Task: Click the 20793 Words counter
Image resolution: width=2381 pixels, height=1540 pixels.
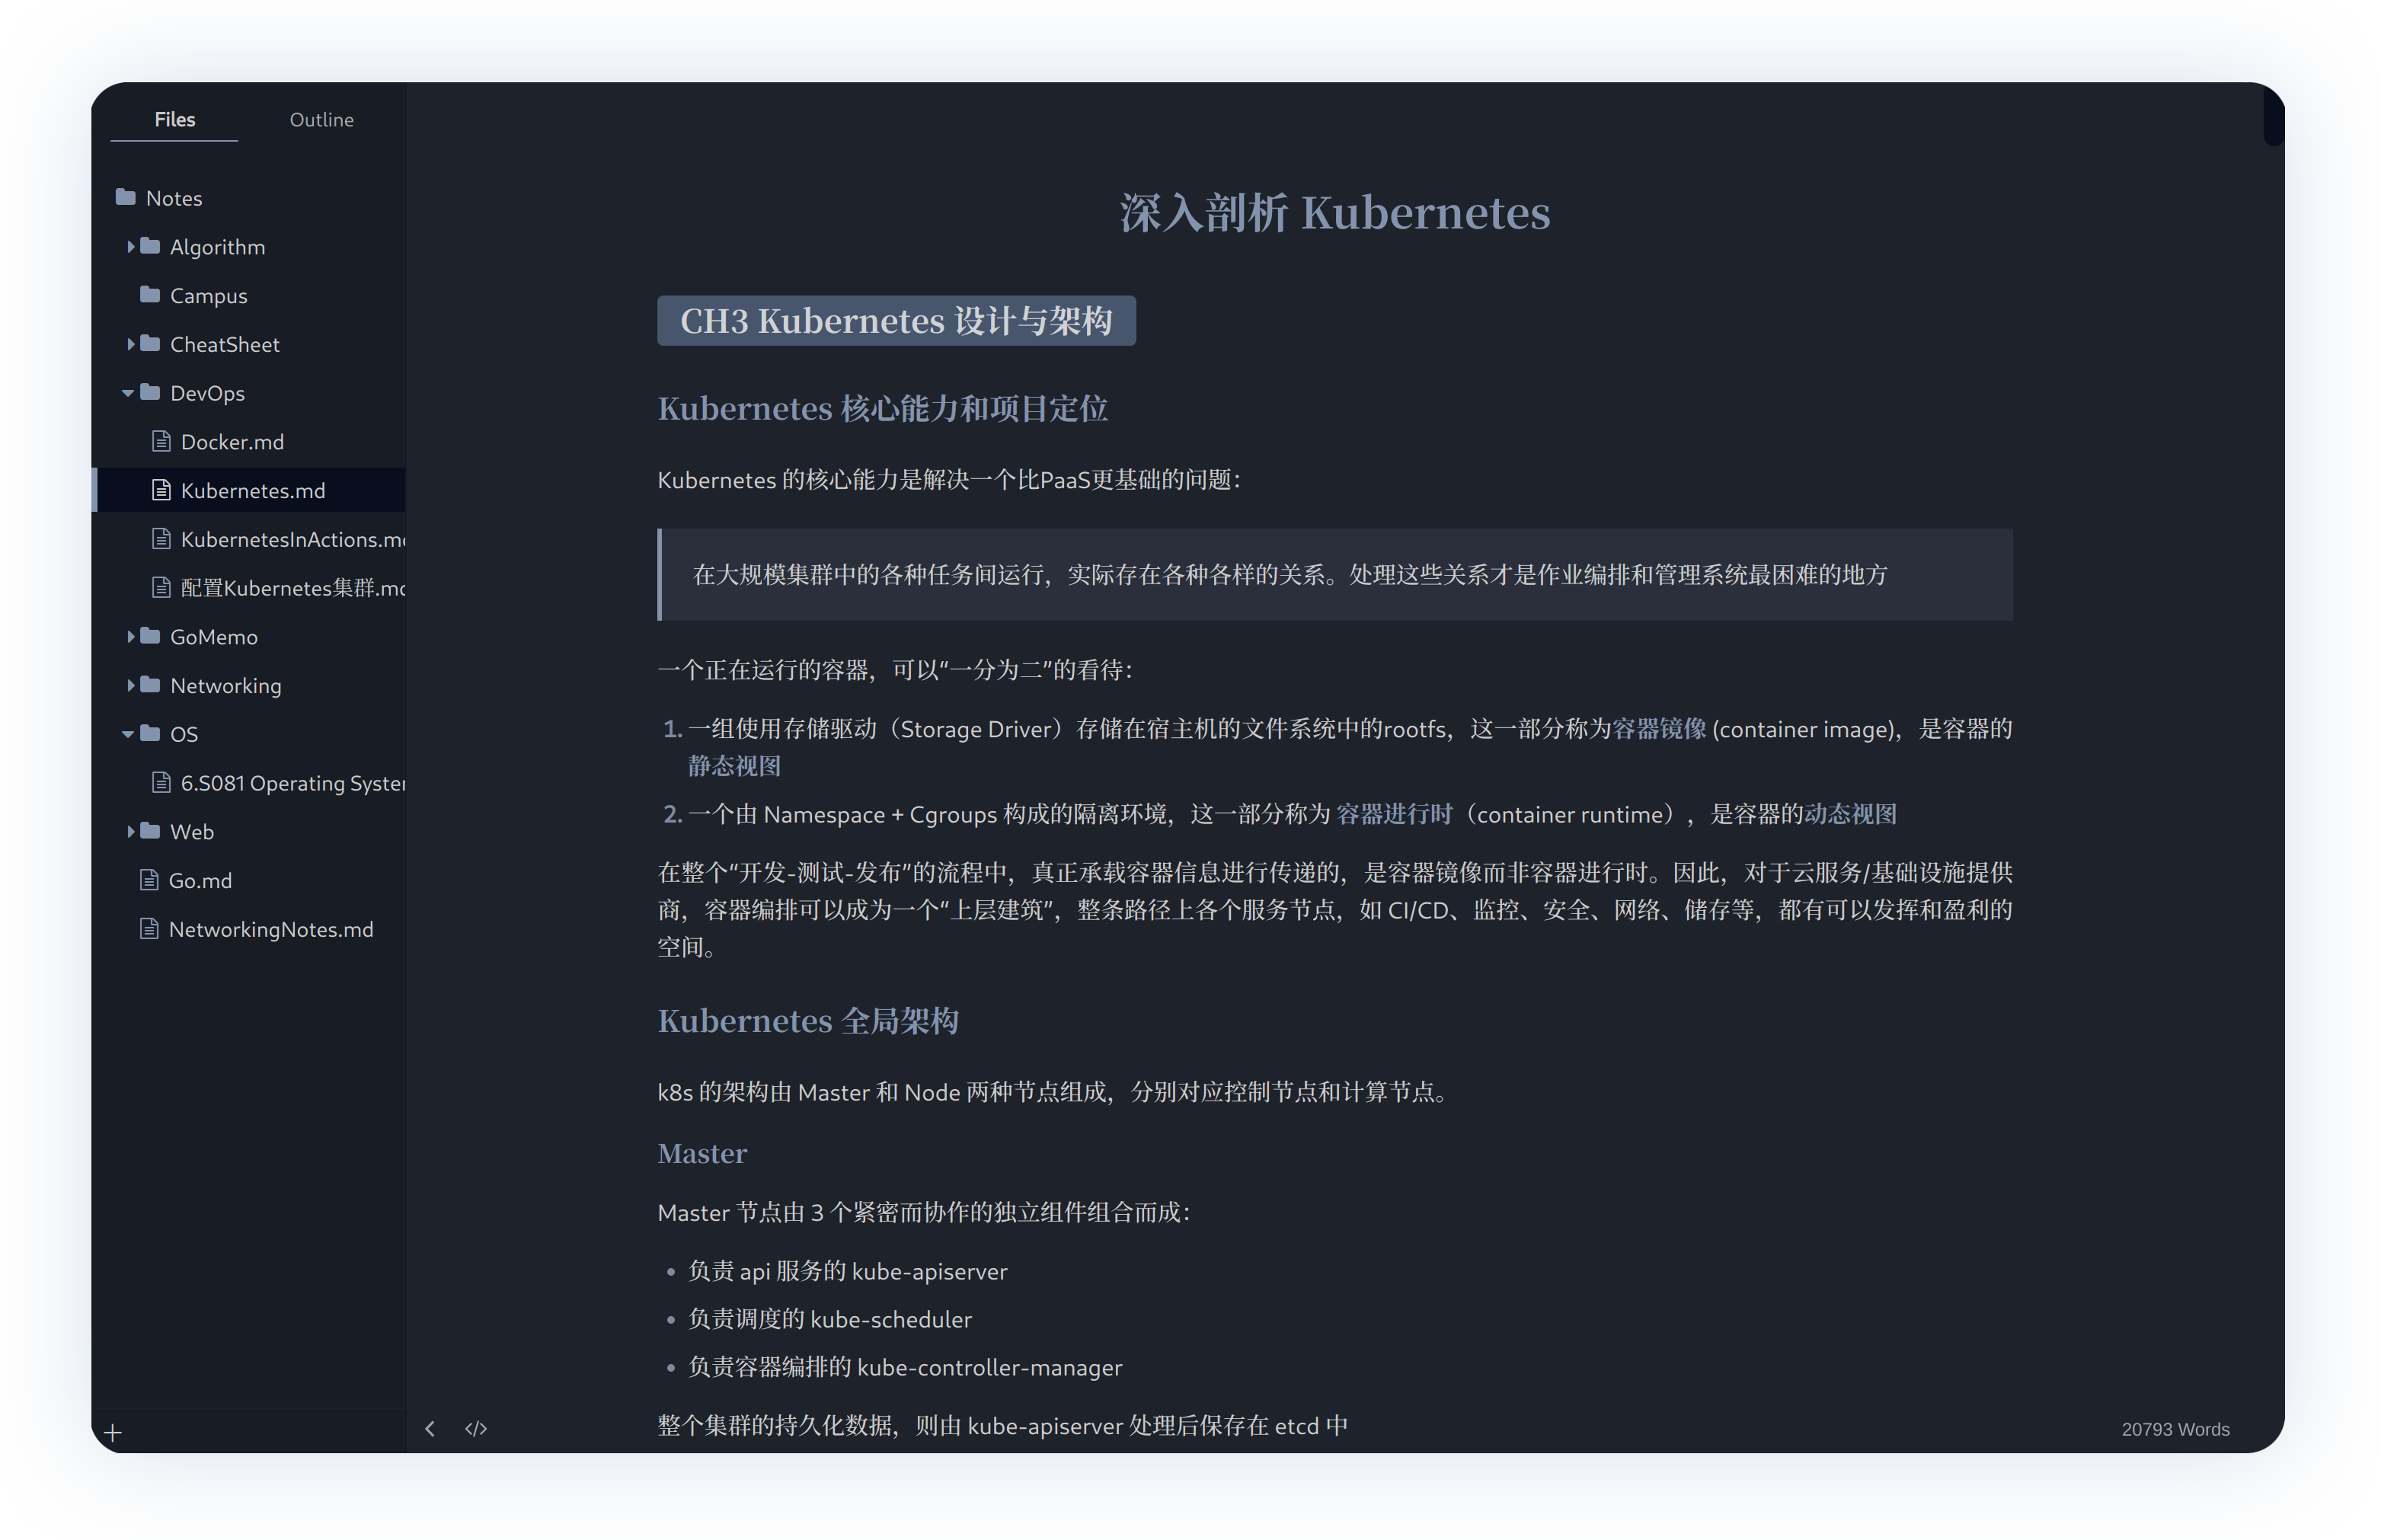Action: tap(2175, 1429)
